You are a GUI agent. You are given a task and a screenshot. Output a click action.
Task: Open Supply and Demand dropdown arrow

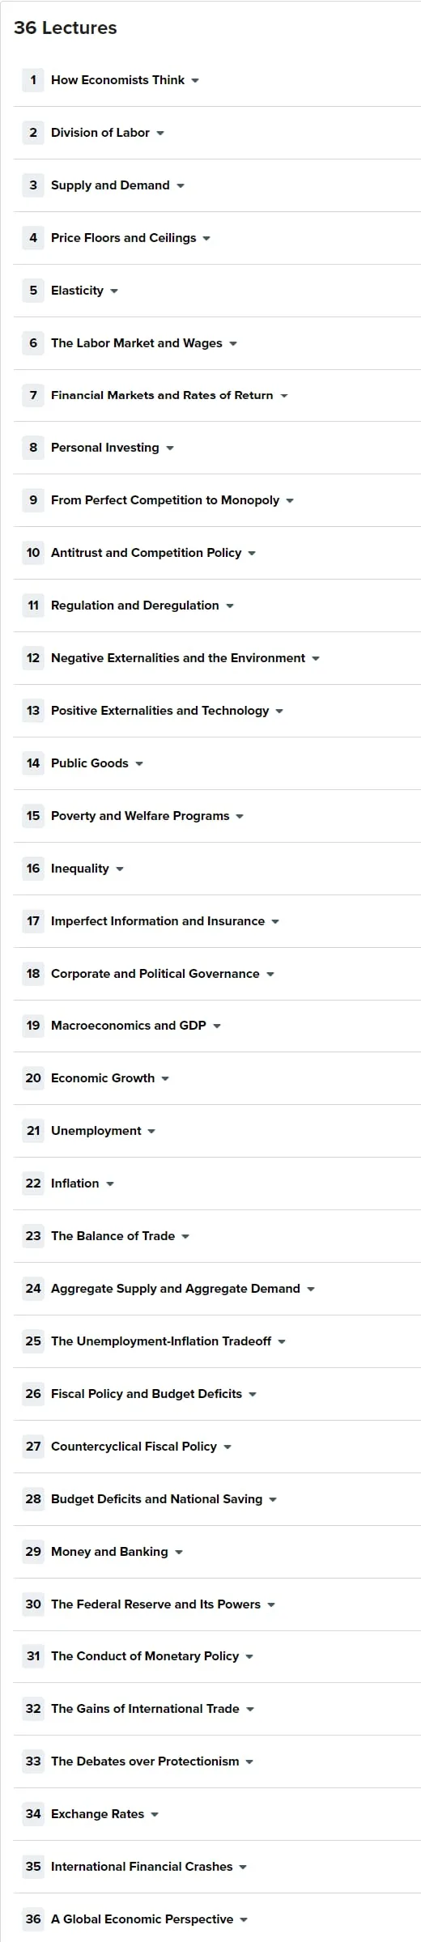181,186
